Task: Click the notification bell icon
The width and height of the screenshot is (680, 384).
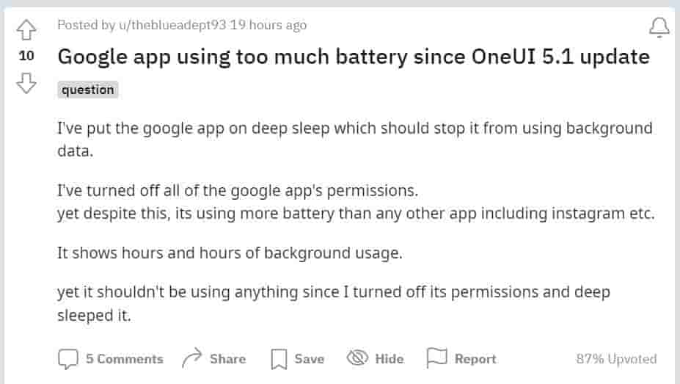Action: 659,28
